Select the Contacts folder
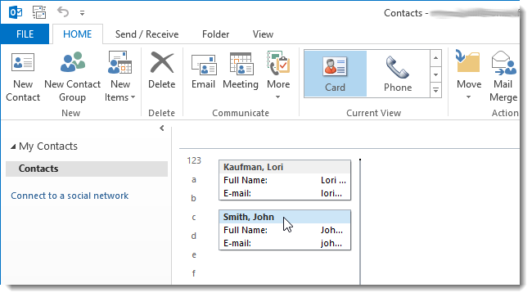532x297 pixels. (x=87, y=169)
